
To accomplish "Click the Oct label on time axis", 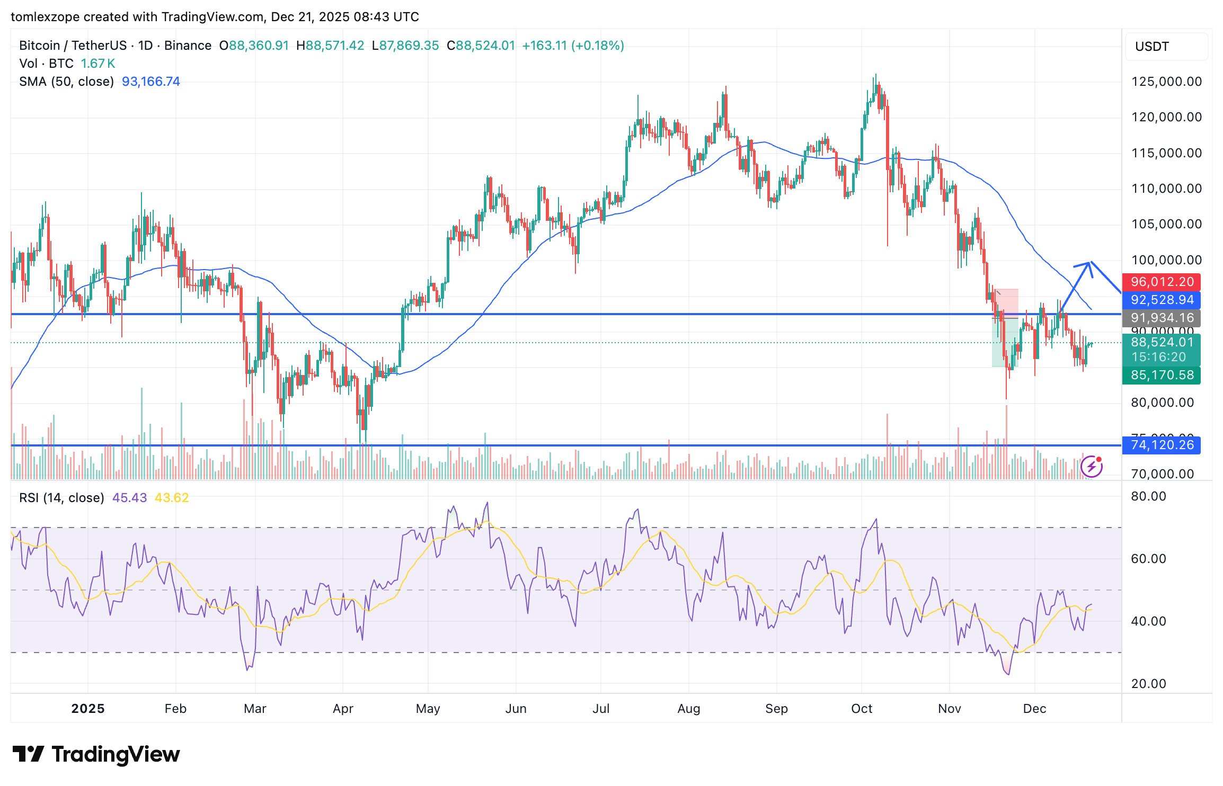I will pos(862,709).
